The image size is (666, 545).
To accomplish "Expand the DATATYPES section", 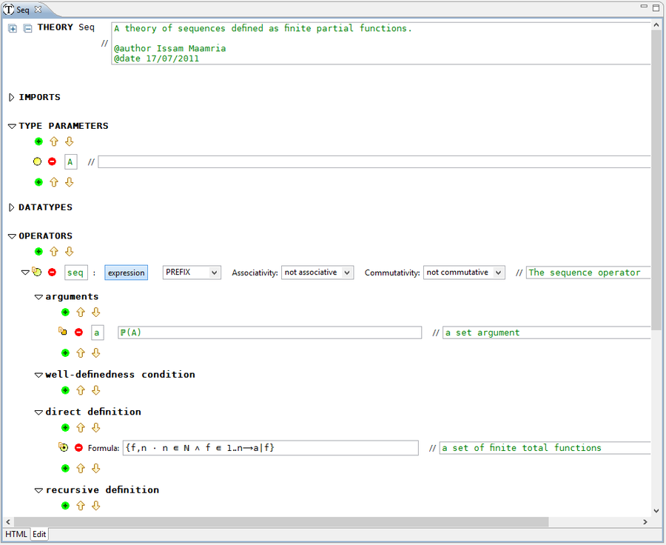I will click(x=11, y=207).
